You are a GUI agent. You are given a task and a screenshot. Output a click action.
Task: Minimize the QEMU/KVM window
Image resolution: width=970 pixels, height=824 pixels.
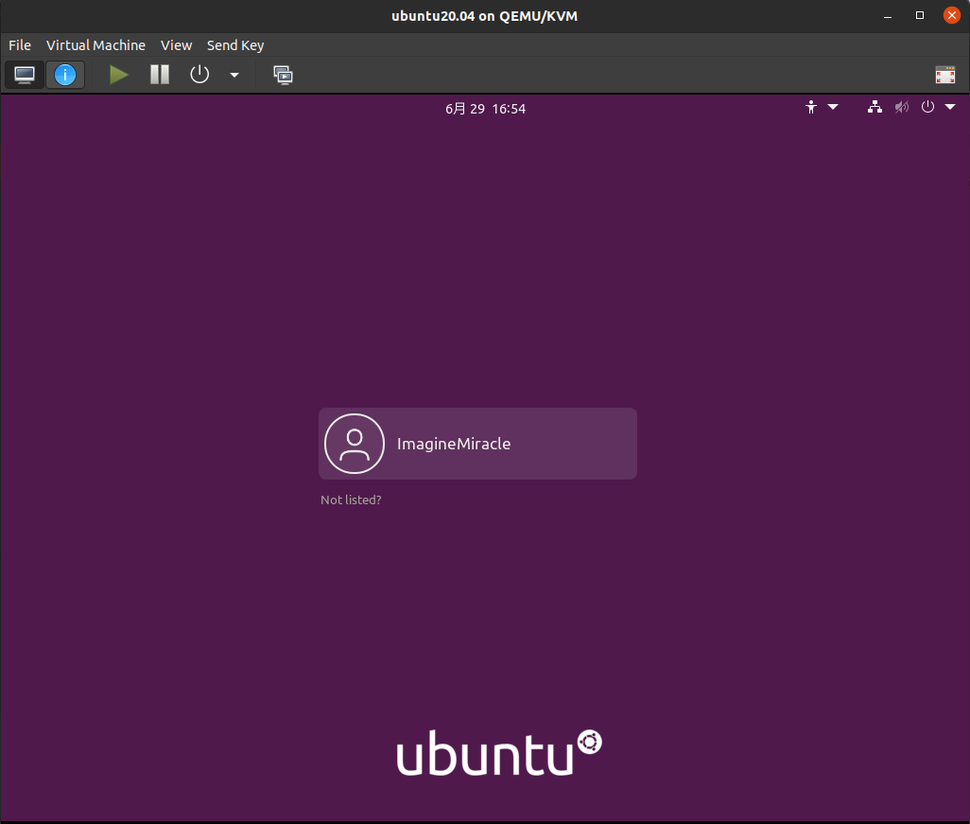(x=888, y=16)
